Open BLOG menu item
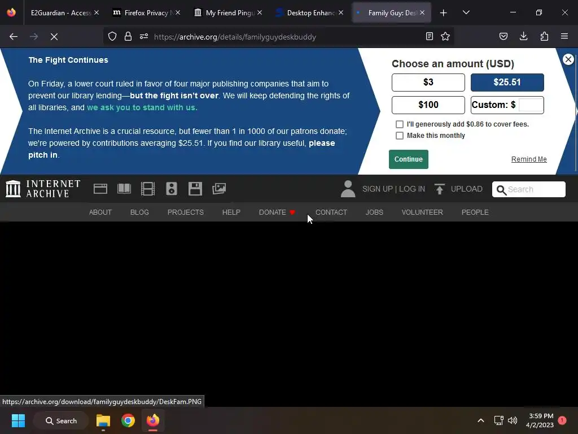This screenshot has width=578, height=434. pyautogui.click(x=139, y=212)
